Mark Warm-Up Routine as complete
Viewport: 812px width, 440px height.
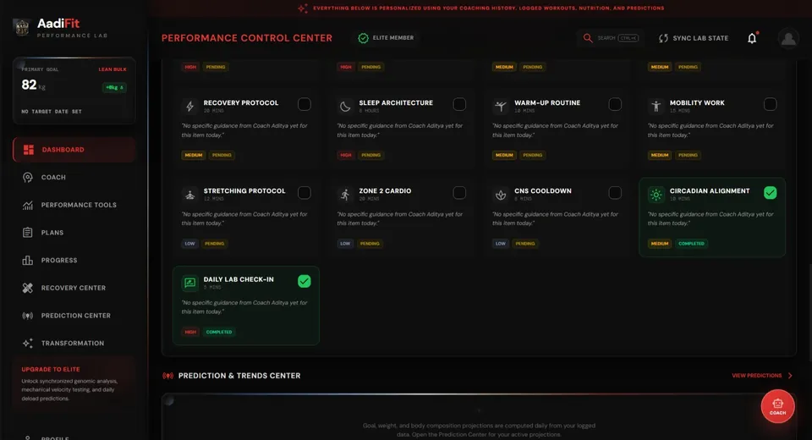615,104
